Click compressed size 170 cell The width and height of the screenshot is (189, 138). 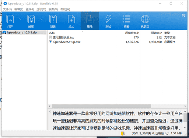click(136, 38)
